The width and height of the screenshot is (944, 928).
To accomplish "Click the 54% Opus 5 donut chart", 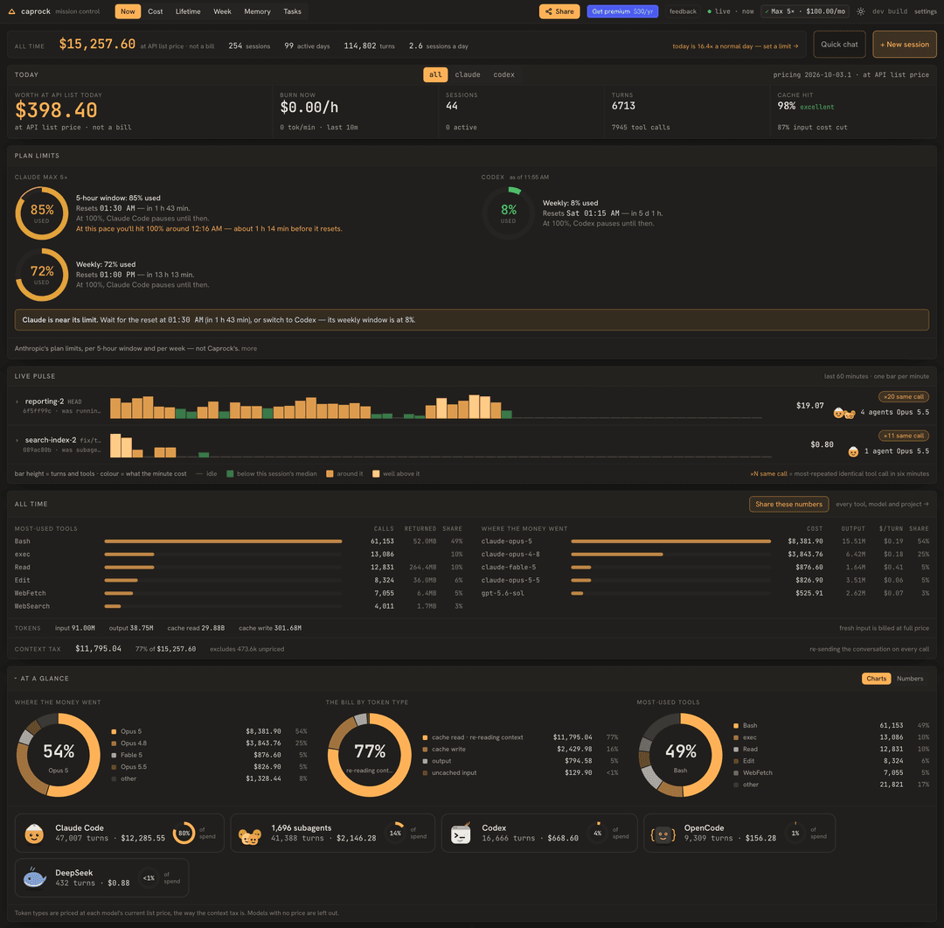I will 59,755.
